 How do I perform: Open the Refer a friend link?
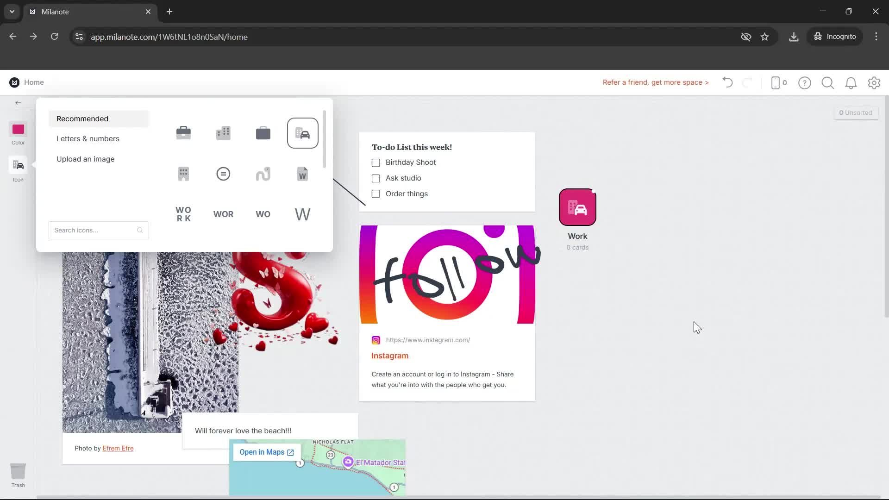(x=655, y=82)
